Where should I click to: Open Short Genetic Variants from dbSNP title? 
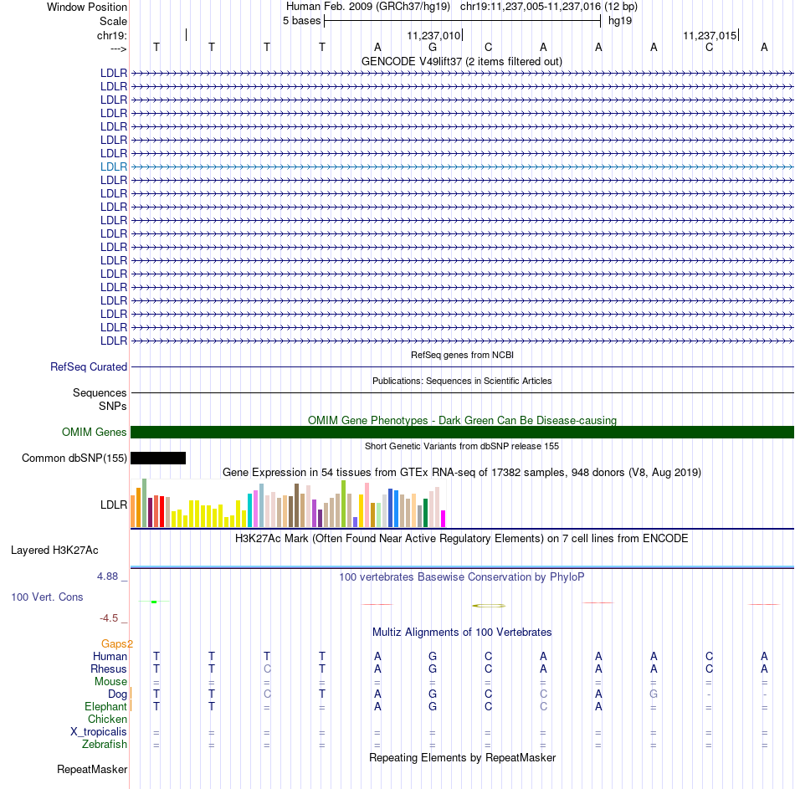click(x=461, y=446)
